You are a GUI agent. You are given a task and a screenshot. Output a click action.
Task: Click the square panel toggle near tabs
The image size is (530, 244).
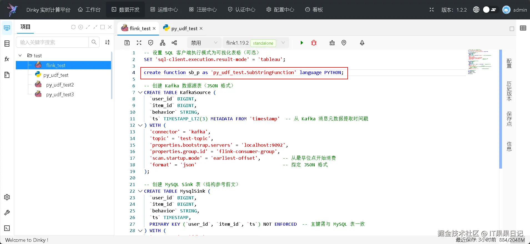[512, 29]
